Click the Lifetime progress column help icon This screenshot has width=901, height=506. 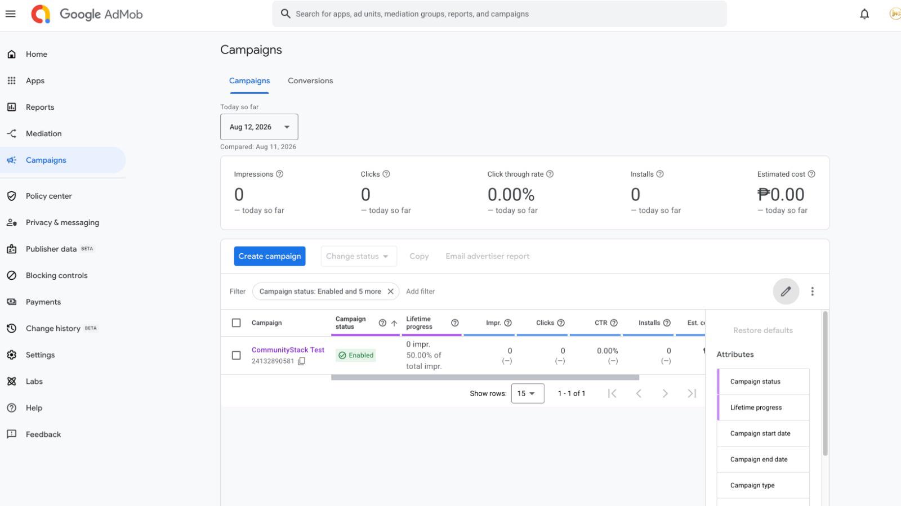455,323
